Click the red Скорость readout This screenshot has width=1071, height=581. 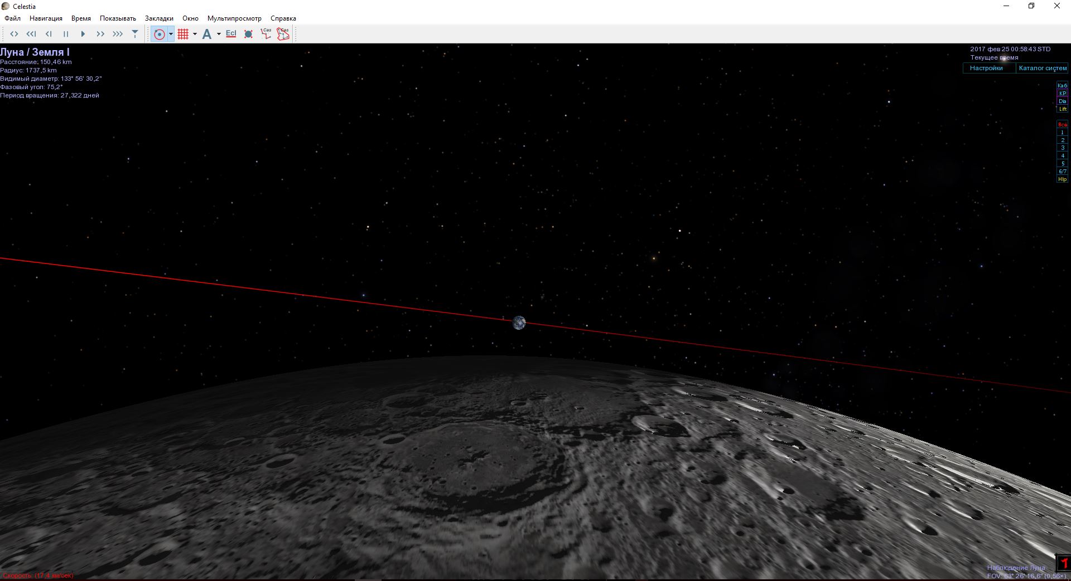tap(38, 575)
